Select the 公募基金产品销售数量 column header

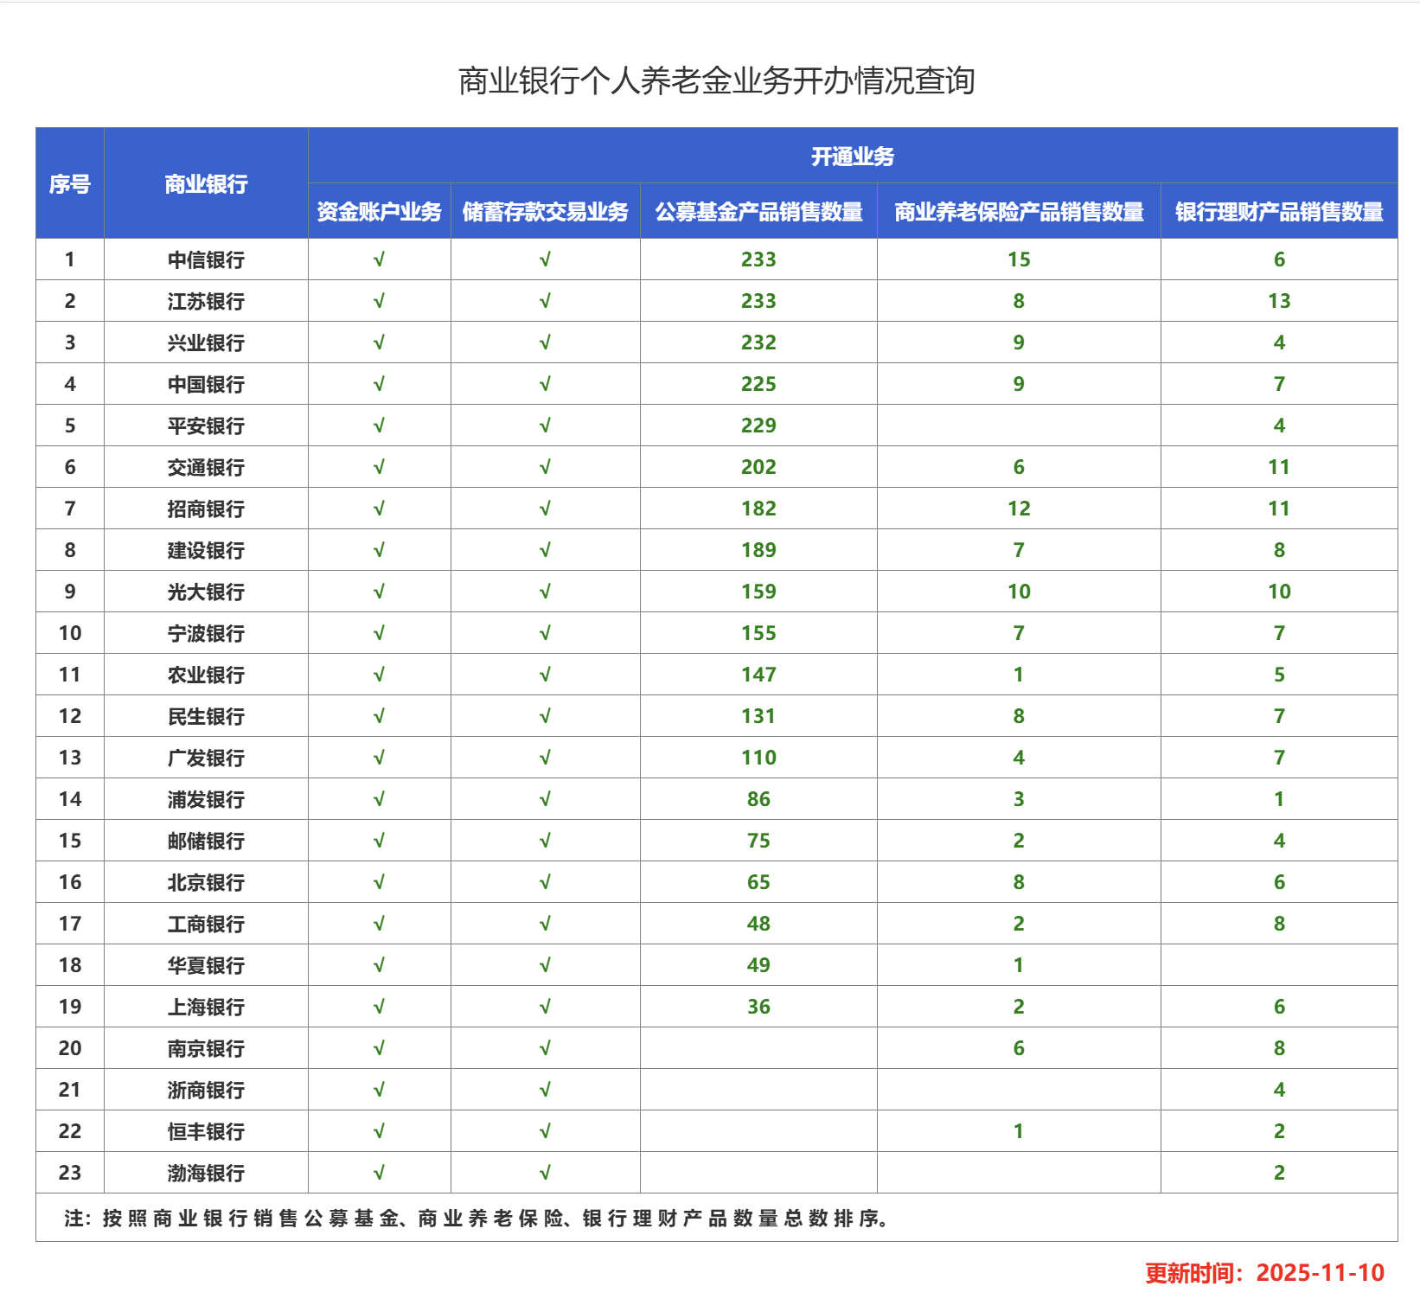[x=758, y=212]
